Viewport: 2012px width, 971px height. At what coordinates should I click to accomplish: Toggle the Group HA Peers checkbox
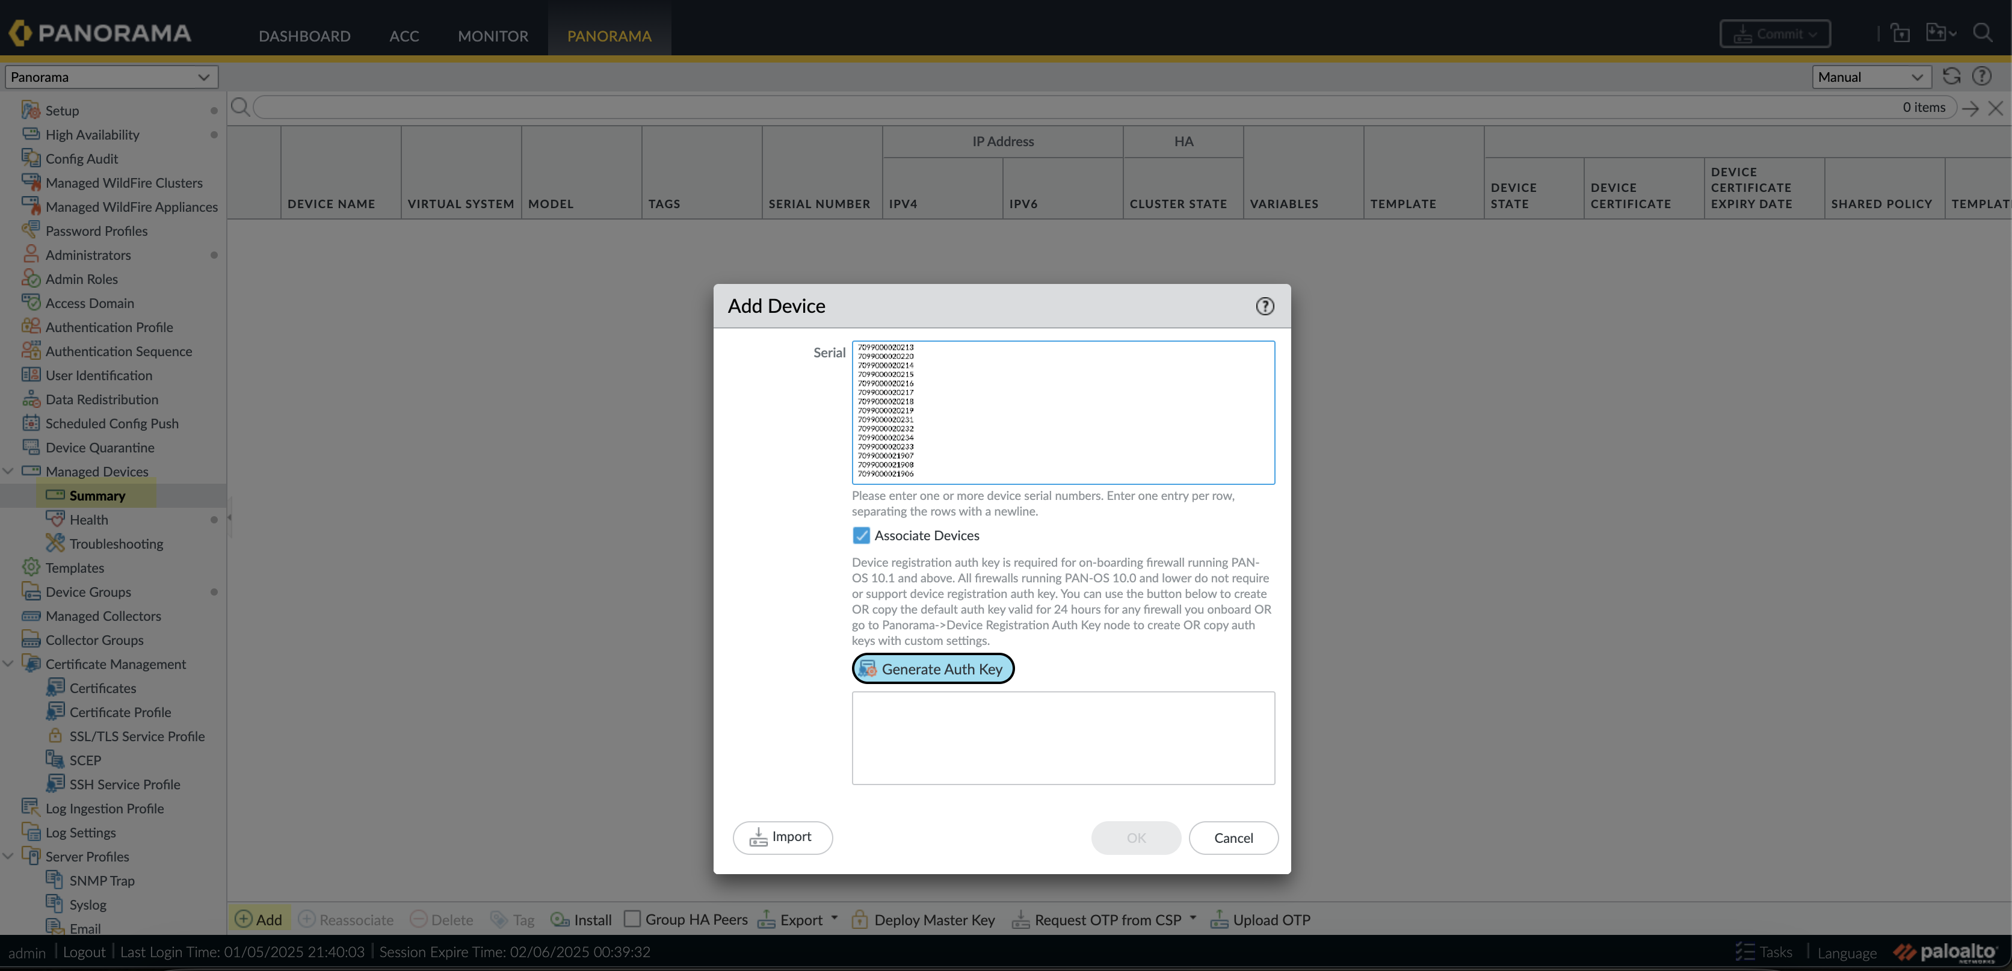[632, 919]
